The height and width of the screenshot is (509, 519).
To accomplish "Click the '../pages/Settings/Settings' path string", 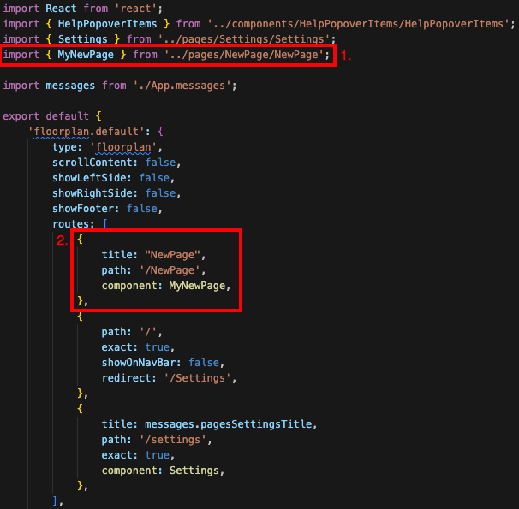I will point(243,39).
